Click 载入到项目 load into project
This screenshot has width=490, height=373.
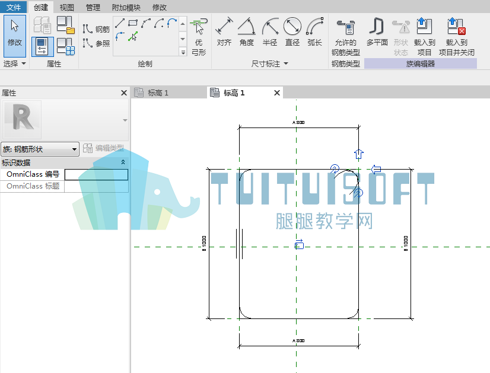pos(424,37)
